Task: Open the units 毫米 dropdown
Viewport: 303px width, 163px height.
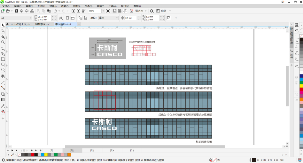Action: tap(117, 18)
